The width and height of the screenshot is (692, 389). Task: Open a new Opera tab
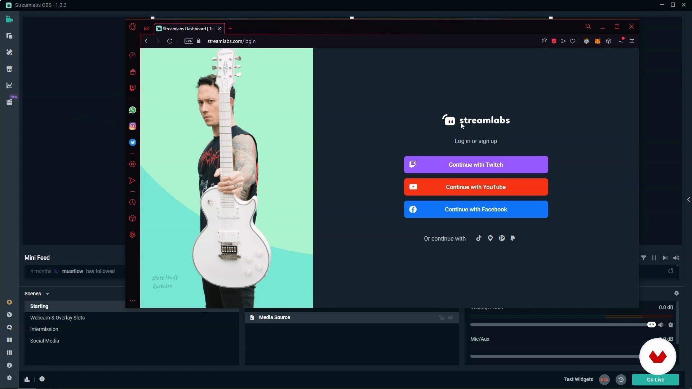coord(230,28)
